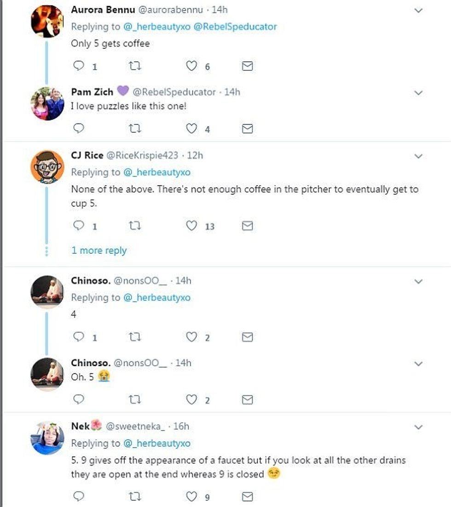Open more options for Aurora Bennu's tweet
This screenshot has height=507, width=451.
(x=418, y=10)
